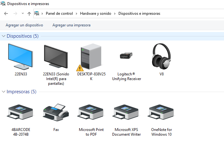
Task: Select the Logitech Unifying Receiver icon
Action: (x=126, y=56)
